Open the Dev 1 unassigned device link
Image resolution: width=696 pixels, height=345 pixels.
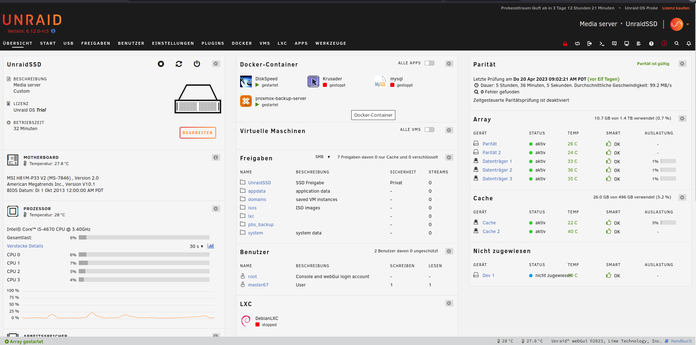click(x=488, y=276)
